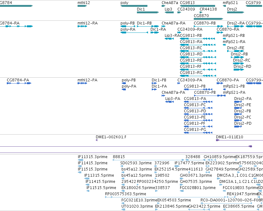The height and width of the screenshot is (211, 263).
Task: Click the CG8870-PB protein label
Action: click(x=205, y=93)
